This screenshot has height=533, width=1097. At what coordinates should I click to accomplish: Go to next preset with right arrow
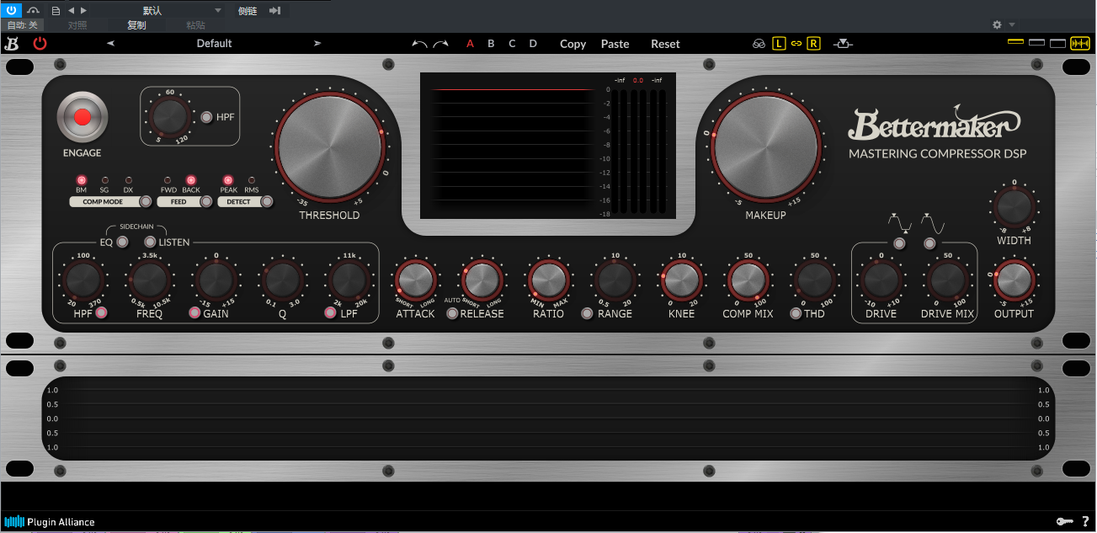pos(317,44)
